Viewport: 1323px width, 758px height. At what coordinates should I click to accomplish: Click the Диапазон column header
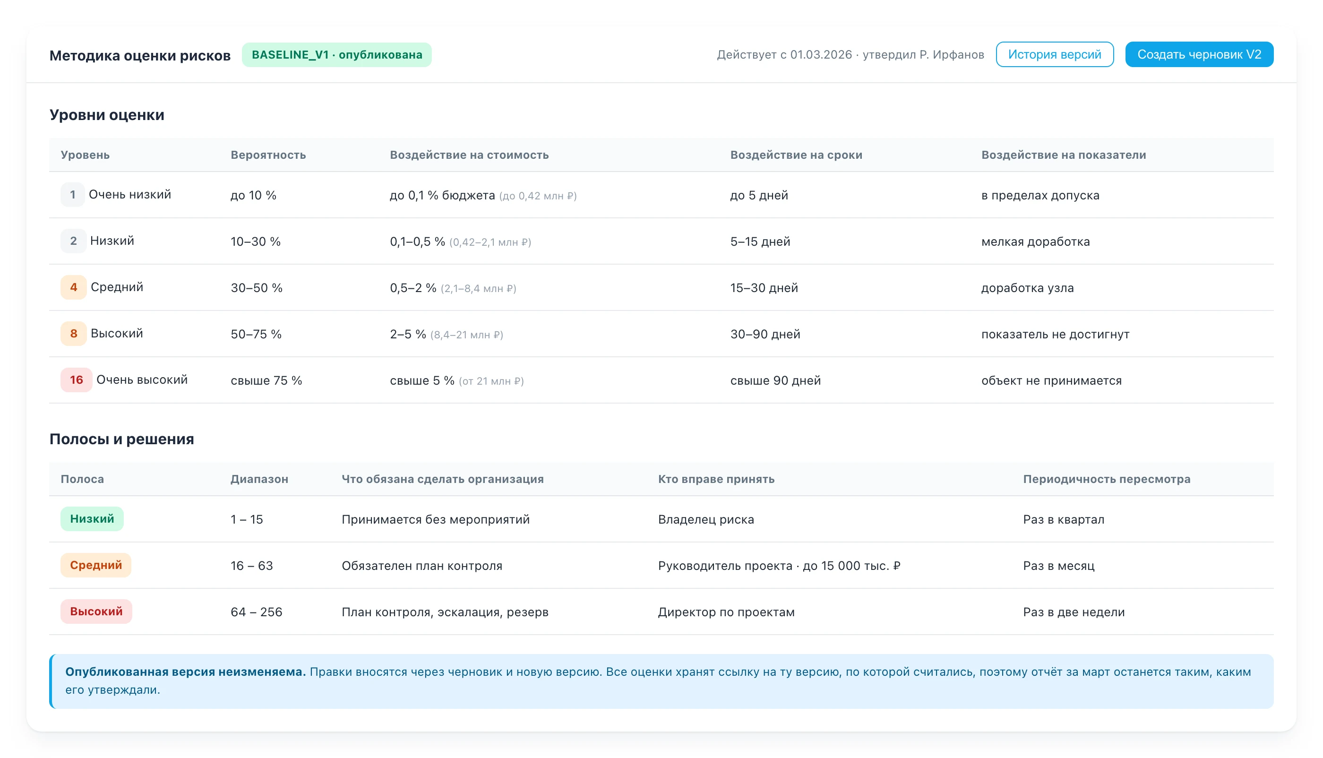pyautogui.click(x=259, y=480)
